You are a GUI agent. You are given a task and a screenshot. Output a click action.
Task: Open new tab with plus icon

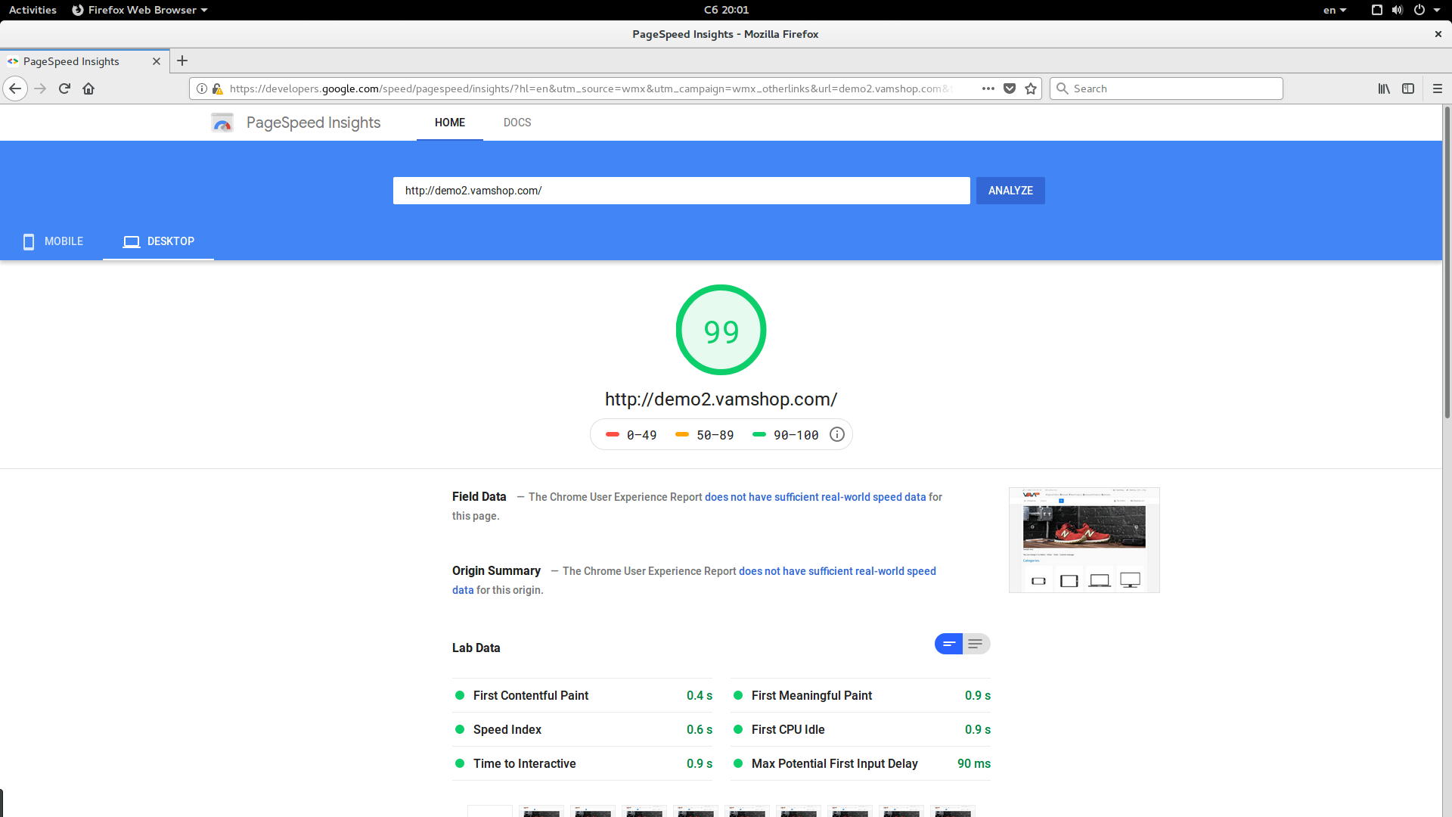point(181,61)
